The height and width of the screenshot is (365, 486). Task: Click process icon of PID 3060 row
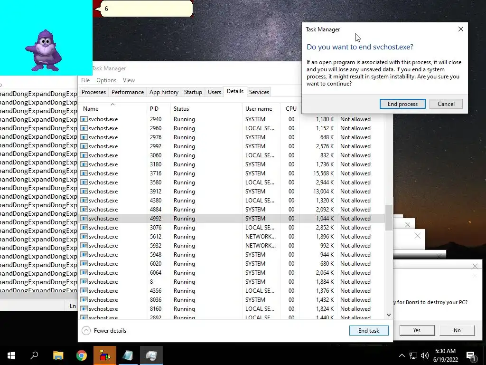[84, 155]
